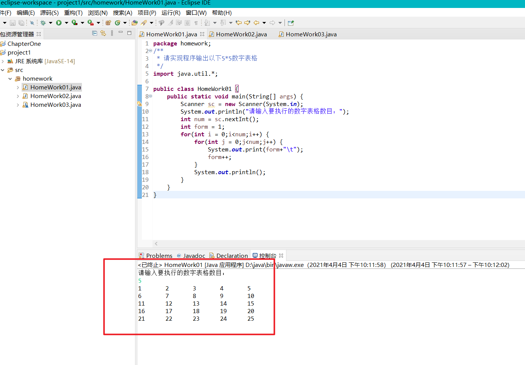Expand HomeWork02.java in the tree
This screenshot has height=365, width=525.
18,96
